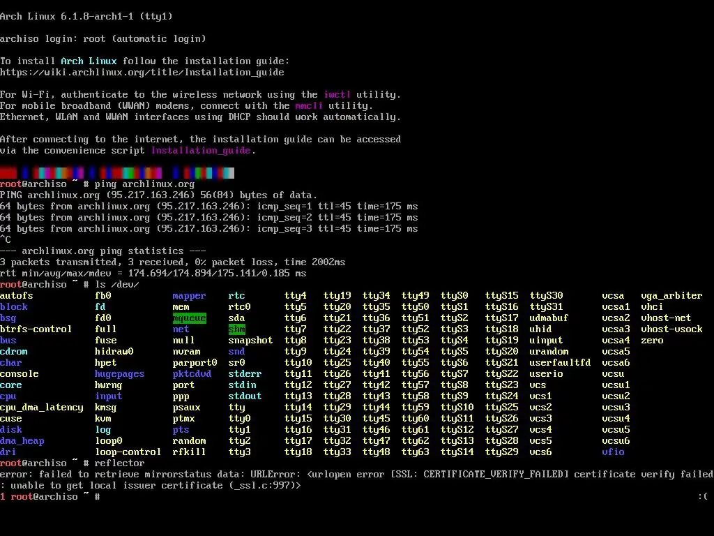Click the green-highlighted 'shm' entry
714x536 pixels.
click(237, 329)
